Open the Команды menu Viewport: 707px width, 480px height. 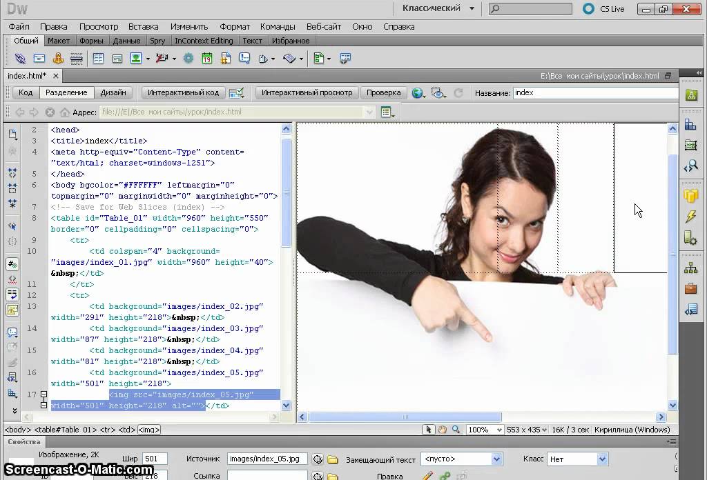point(278,27)
